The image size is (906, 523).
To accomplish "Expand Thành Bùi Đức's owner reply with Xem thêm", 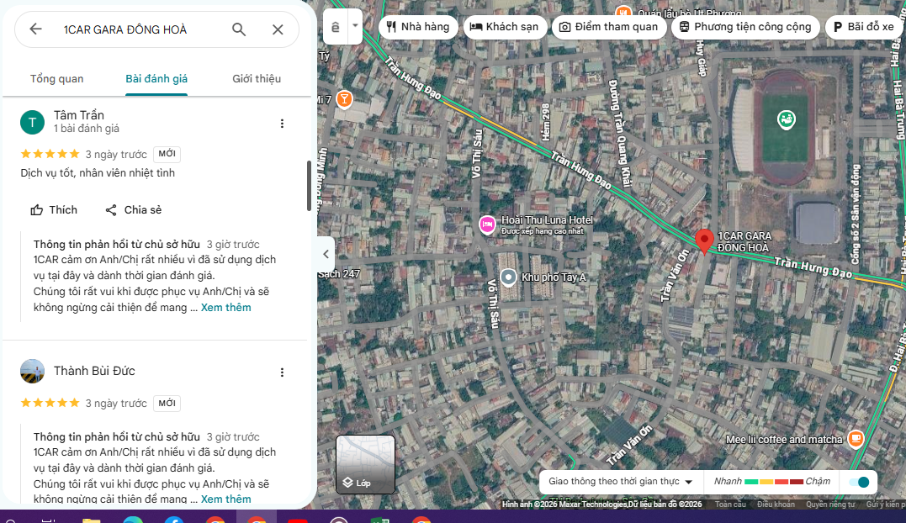I will 226,499.
